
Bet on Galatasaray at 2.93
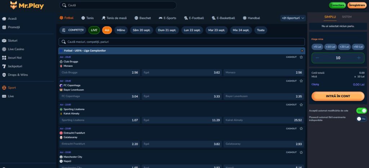[x=263, y=144]
